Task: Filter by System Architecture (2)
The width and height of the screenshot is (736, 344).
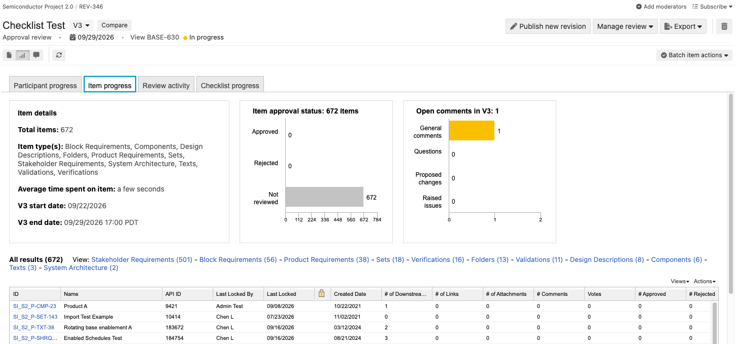Action: pyautogui.click(x=81, y=267)
